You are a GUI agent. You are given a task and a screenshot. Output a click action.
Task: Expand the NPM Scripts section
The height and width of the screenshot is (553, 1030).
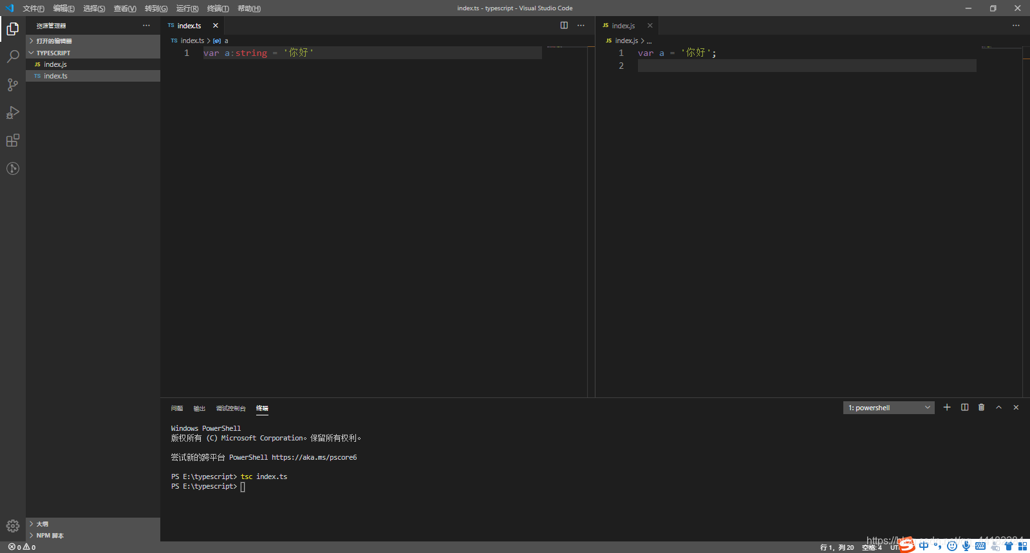pos(93,535)
